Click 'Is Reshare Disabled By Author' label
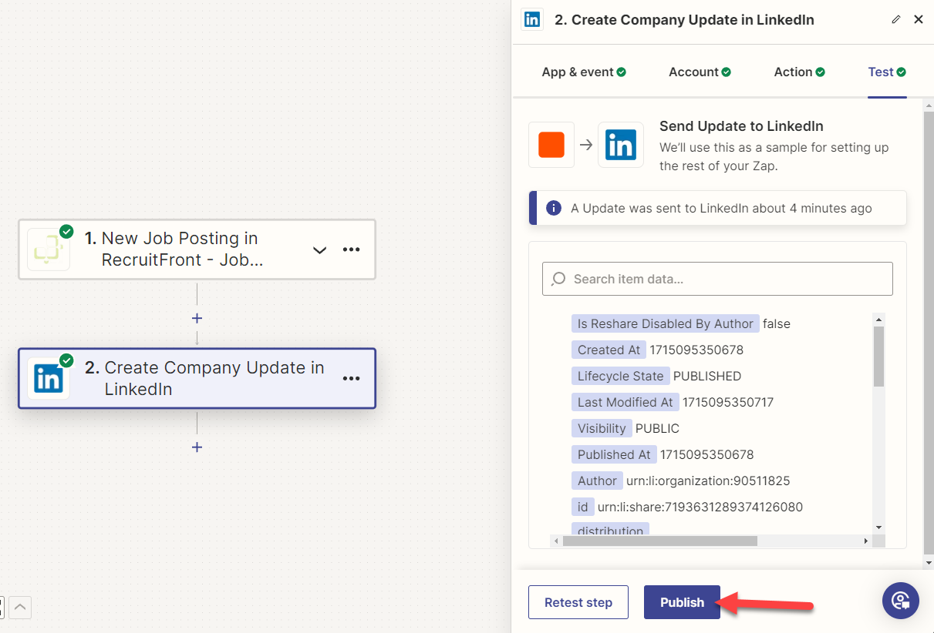 [666, 323]
